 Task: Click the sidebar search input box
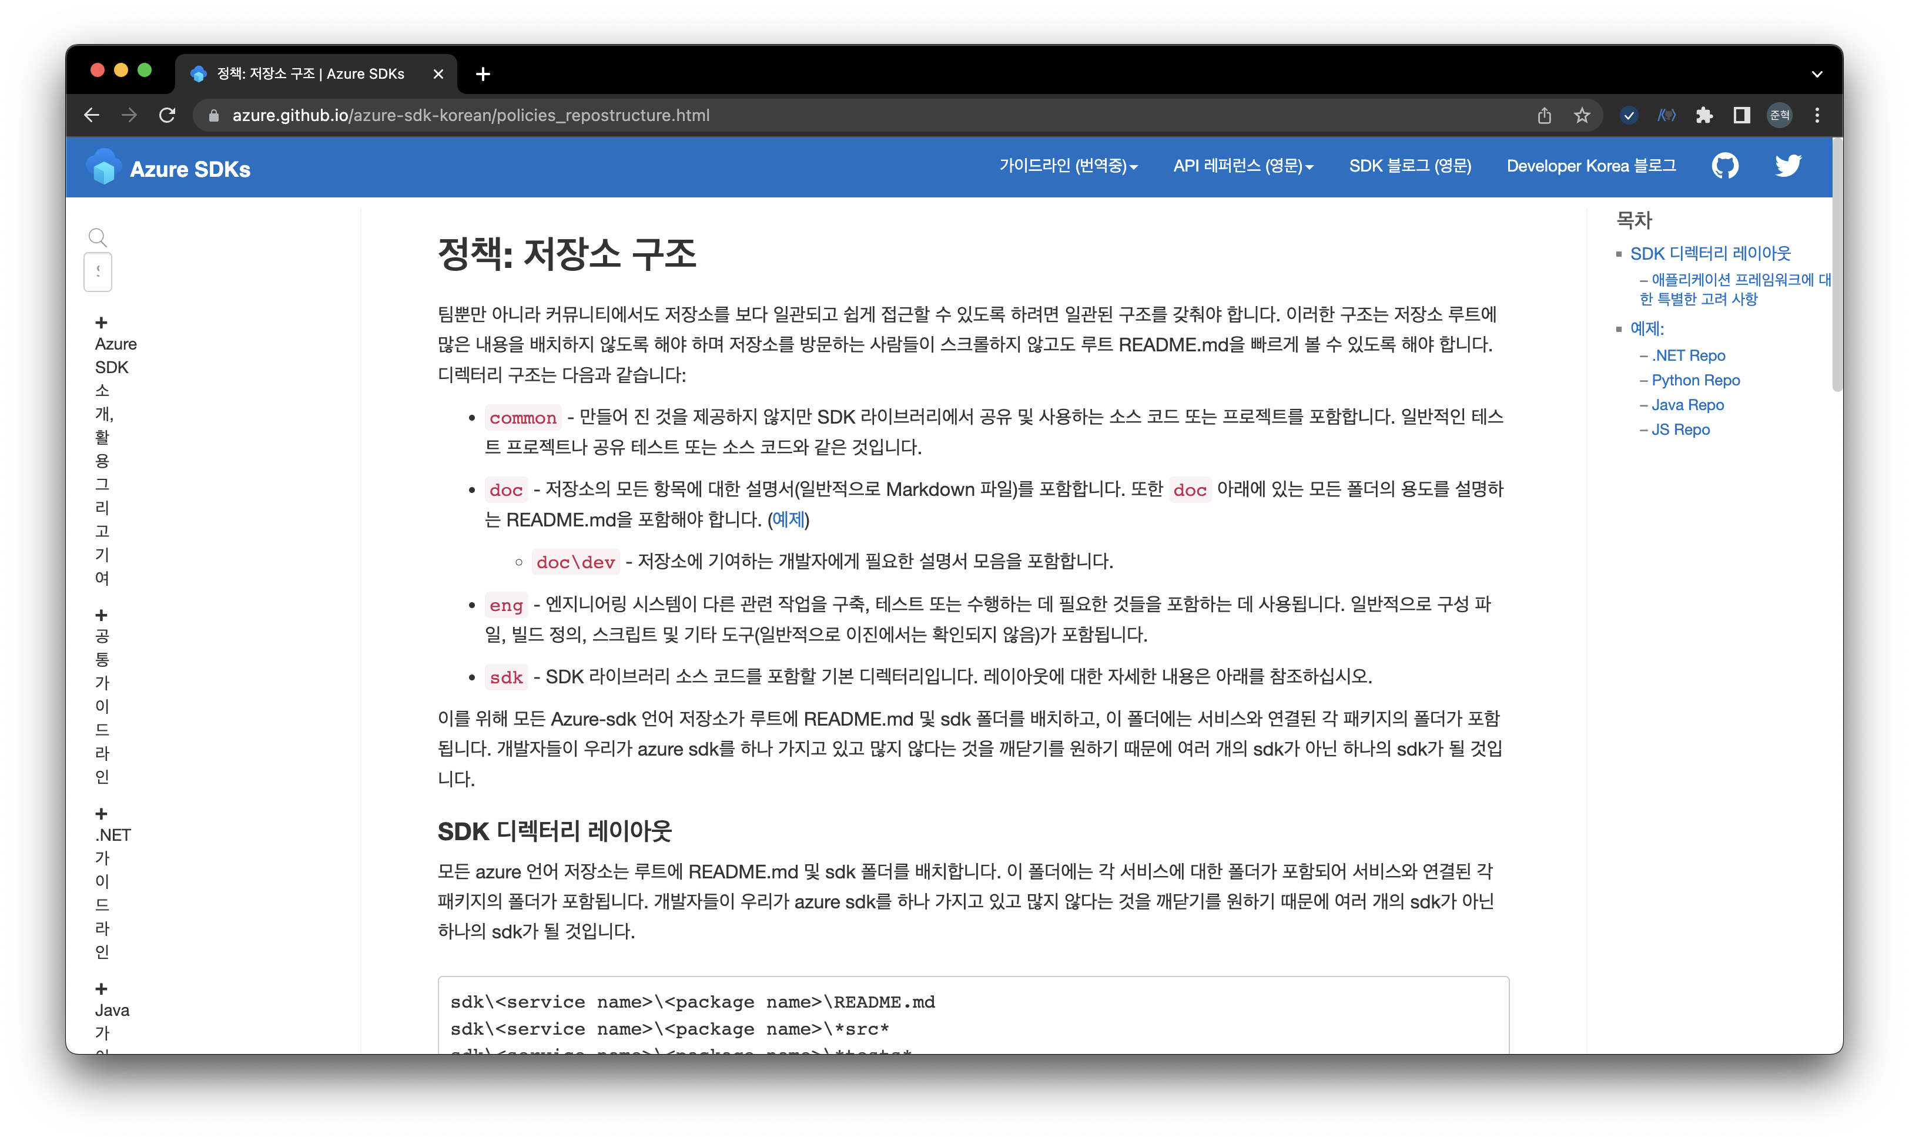click(98, 272)
